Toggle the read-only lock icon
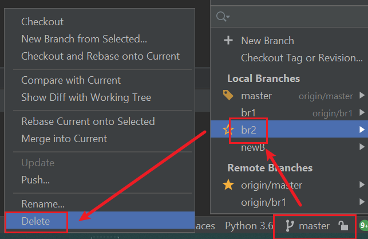Viewport: 368px width, 239px height. 343,226
